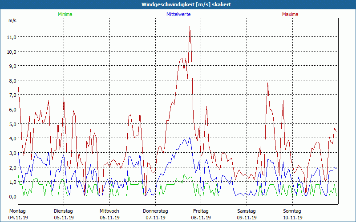Select the Dienstag day label

tap(64, 211)
